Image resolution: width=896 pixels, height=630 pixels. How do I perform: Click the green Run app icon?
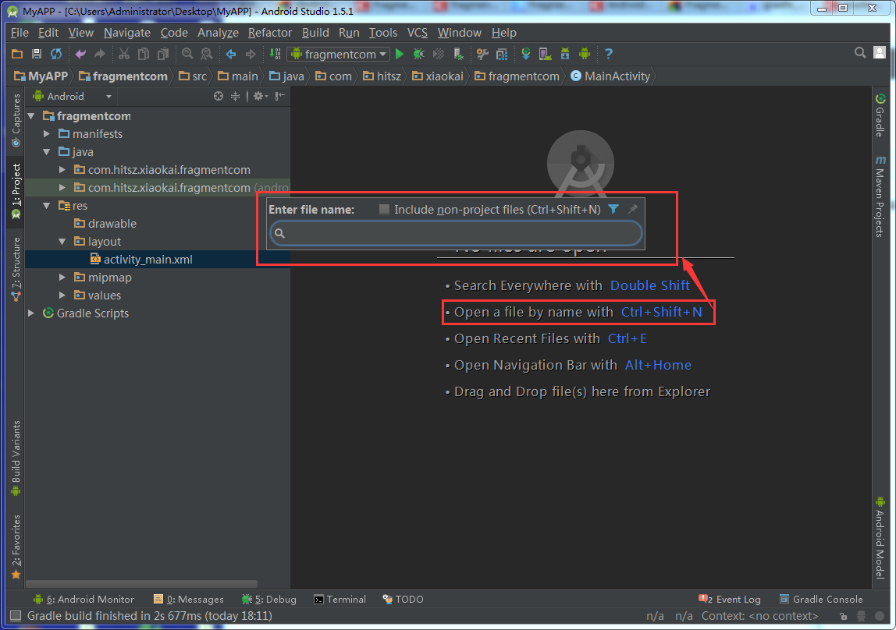point(400,54)
